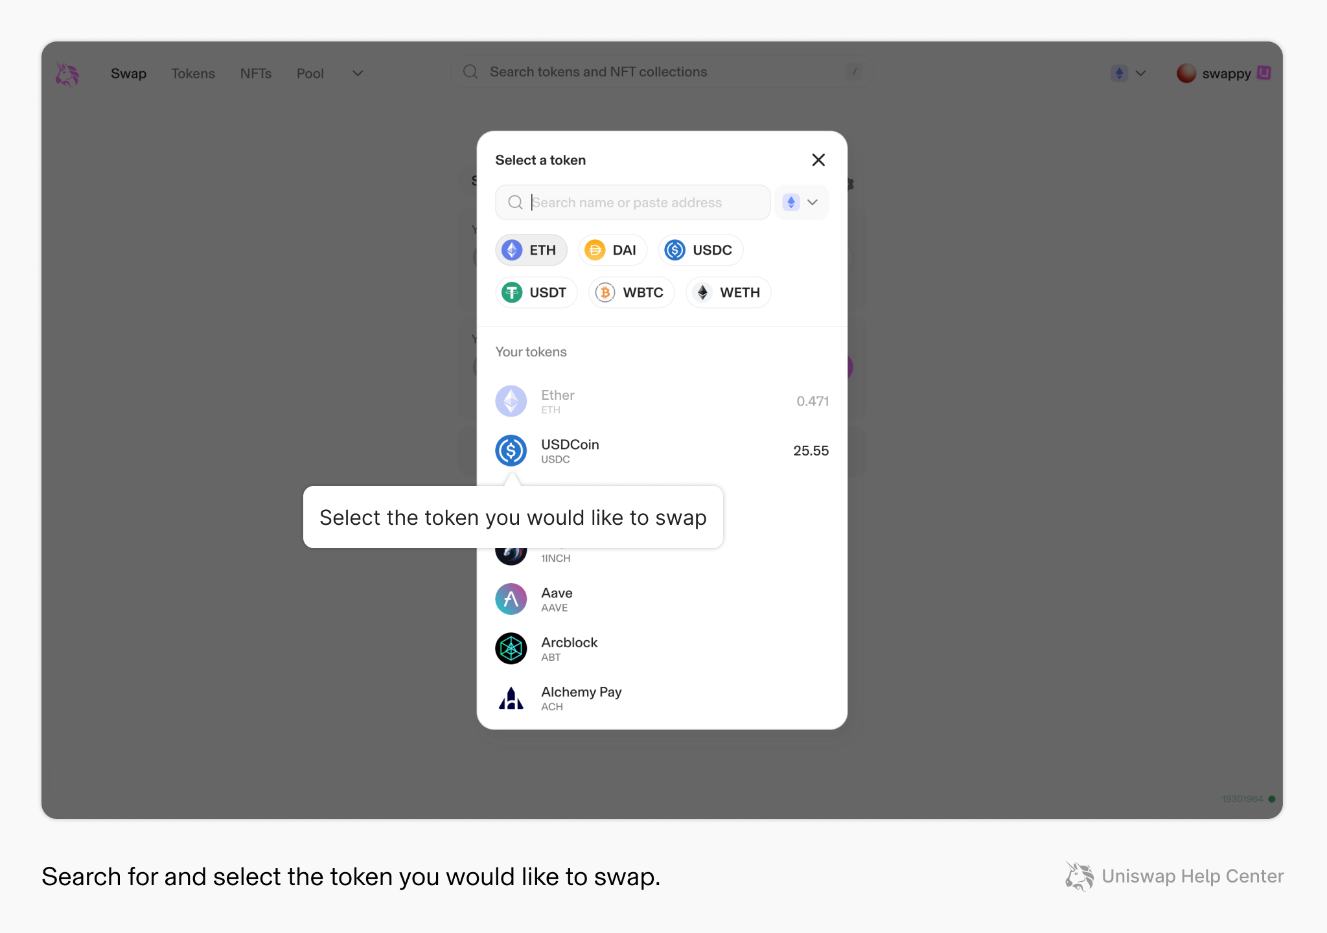Click the block number 19301964 status

pos(1248,799)
